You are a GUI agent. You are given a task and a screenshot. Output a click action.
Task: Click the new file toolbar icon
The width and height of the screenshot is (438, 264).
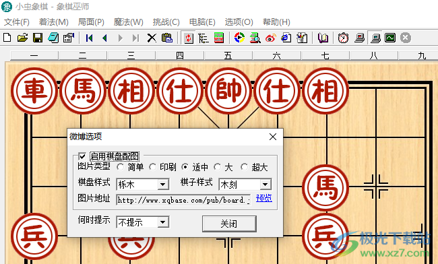tap(7, 38)
